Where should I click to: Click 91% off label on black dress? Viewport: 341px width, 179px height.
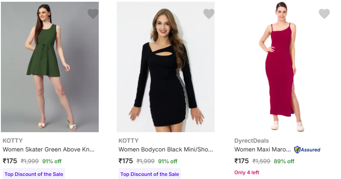tap(168, 161)
